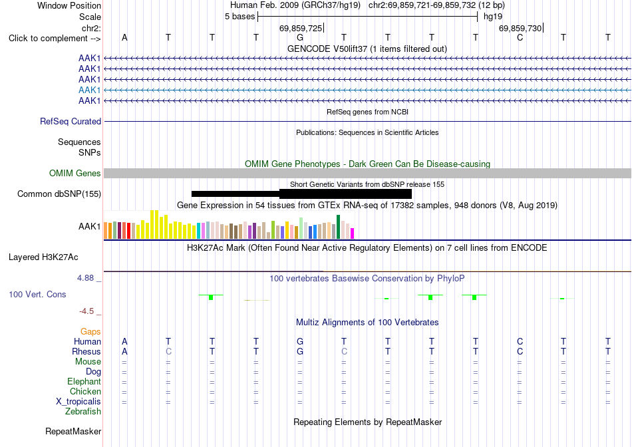Click the G base in the Human alignment row

(x=300, y=341)
